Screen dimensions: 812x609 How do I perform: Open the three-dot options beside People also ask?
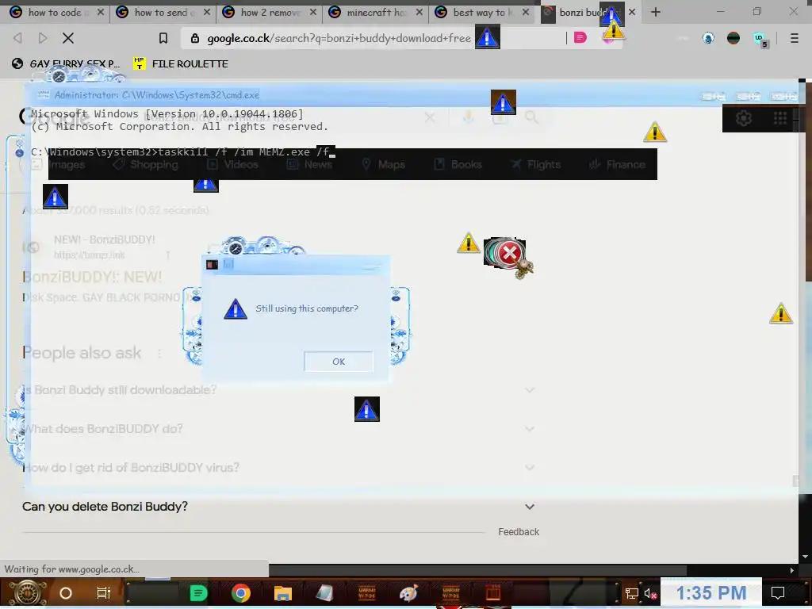(159, 353)
